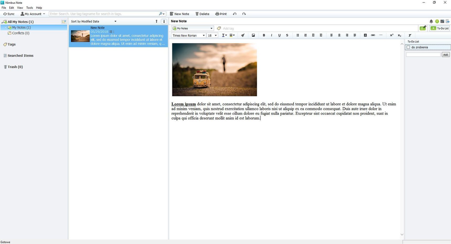
Task: Clear text formatting
Action: coord(410,35)
